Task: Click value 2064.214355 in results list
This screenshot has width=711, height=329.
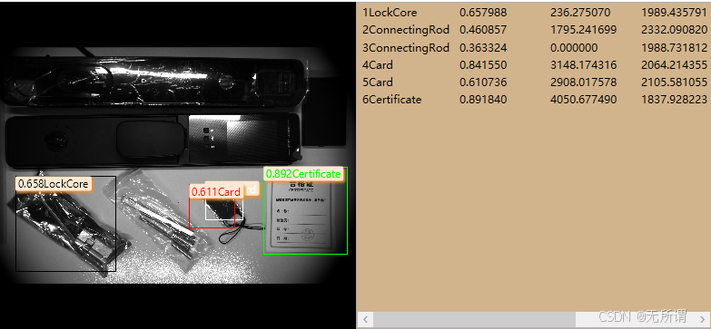Action: tap(674, 64)
